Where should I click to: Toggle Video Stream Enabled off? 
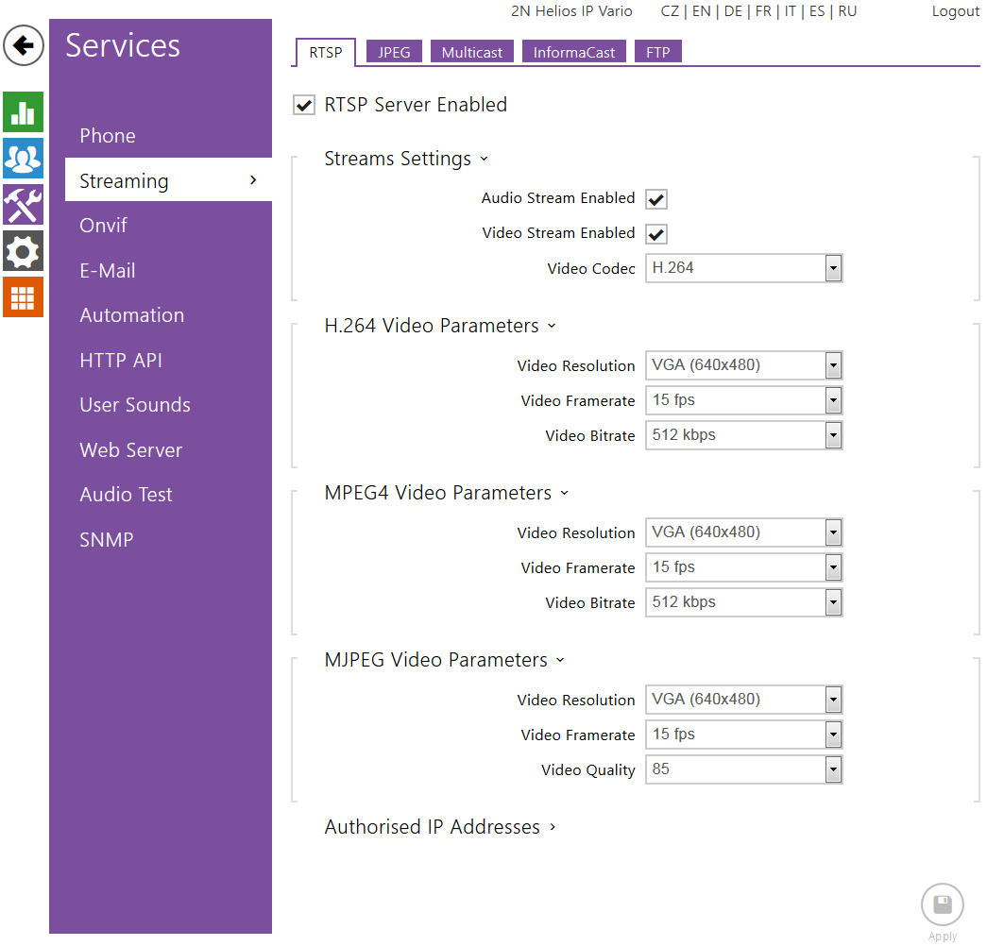pos(655,234)
